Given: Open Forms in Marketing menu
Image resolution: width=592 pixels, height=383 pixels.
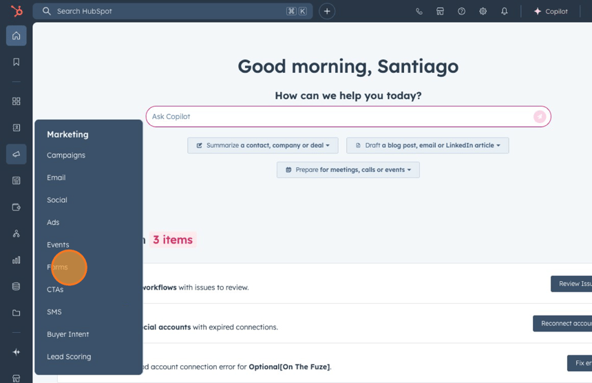Looking at the screenshot, I should (x=57, y=267).
